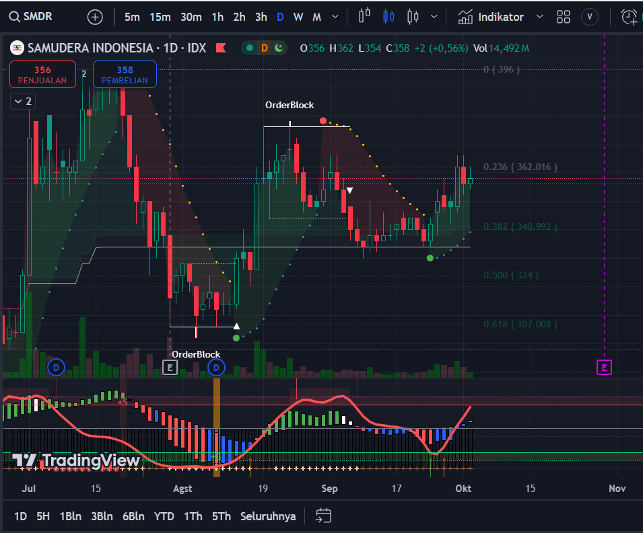Select the 3h timeframe
This screenshot has height=533, width=643.
[261, 17]
